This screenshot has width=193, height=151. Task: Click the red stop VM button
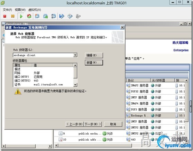pos(5,16)
